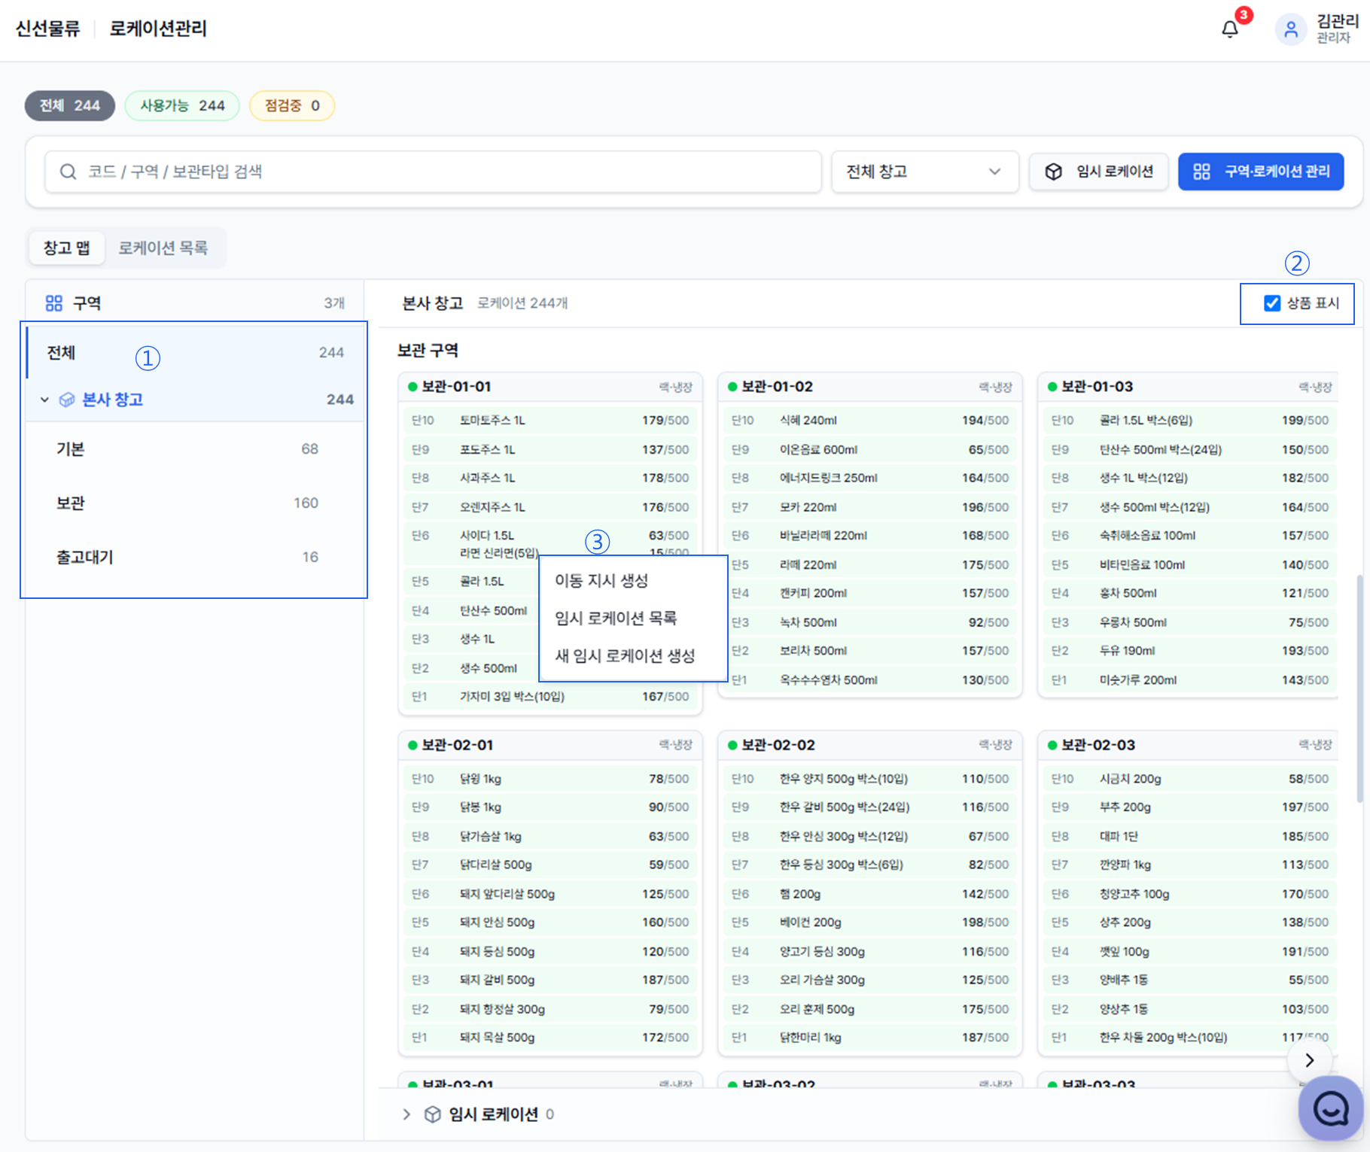The width and height of the screenshot is (1370, 1152).
Task: Click the 보관 구역 section heading
Action: (x=428, y=351)
